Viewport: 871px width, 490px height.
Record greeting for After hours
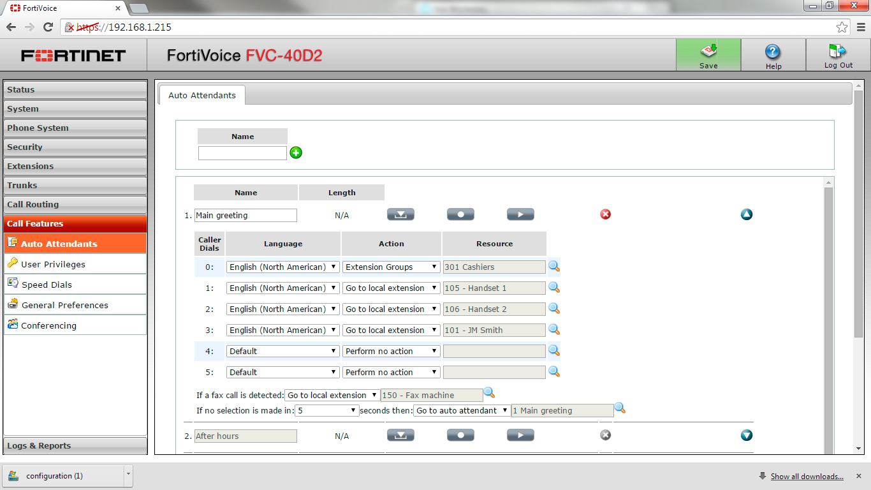click(x=460, y=435)
